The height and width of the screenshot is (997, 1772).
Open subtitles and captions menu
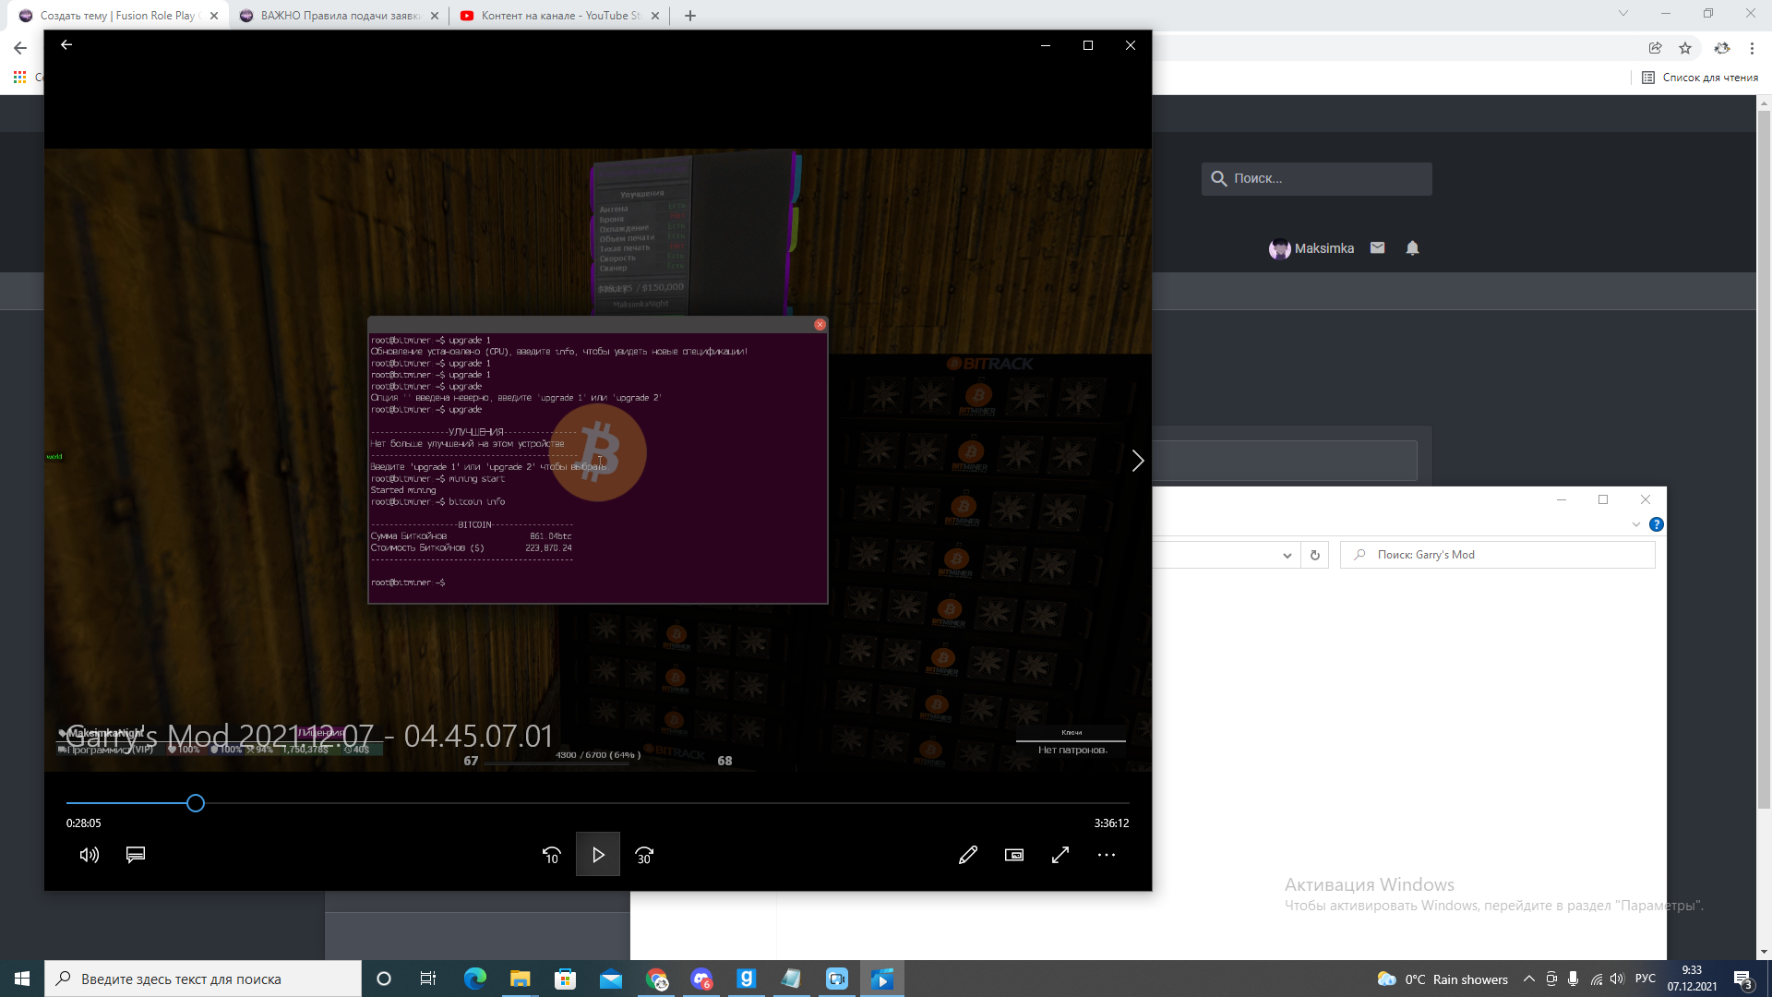coord(136,855)
